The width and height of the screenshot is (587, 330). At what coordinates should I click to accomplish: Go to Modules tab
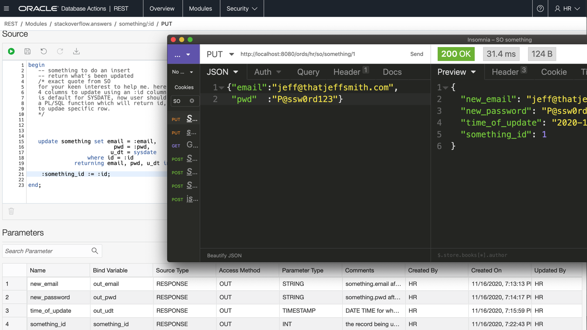(x=201, y=8)
